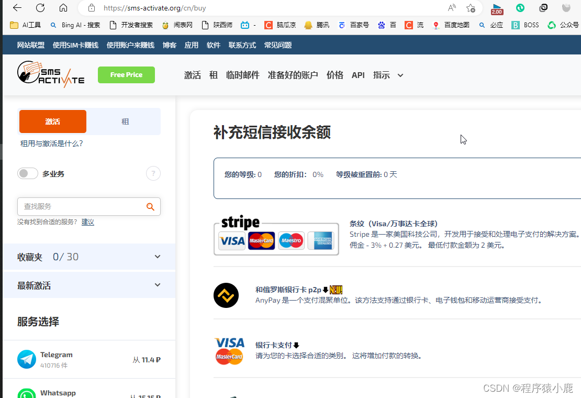Open 准备好的账户 menu item
581x398 pixels.
[x=293, y=75]
